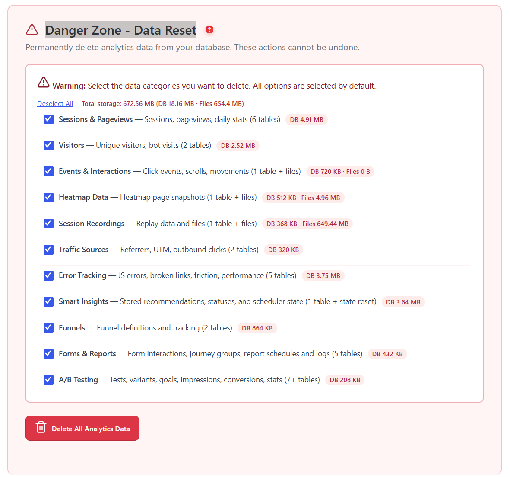Click the DB 720 KB · Files 0 B badge
Image resolution: width=510 pixels, height=477 pixels.
pos(340,172)
